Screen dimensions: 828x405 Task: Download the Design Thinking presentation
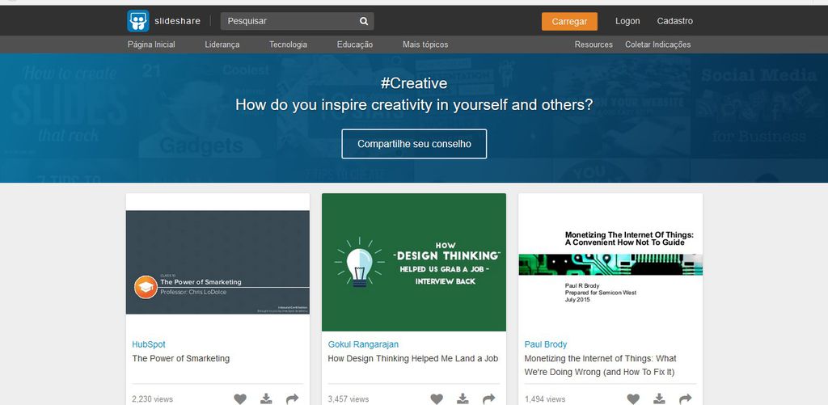(463, 399)
